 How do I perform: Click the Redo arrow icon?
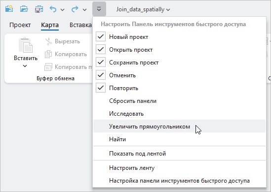click(75, 9)
